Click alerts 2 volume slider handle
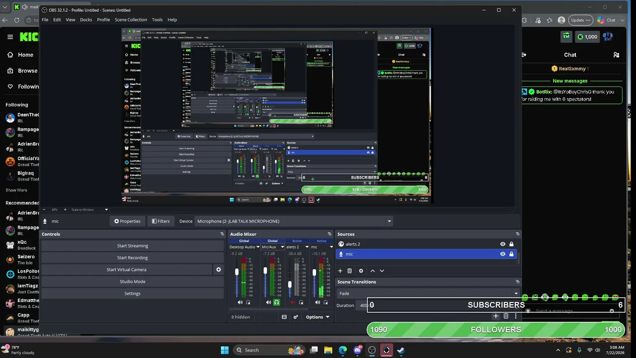 tap(290, 284)
